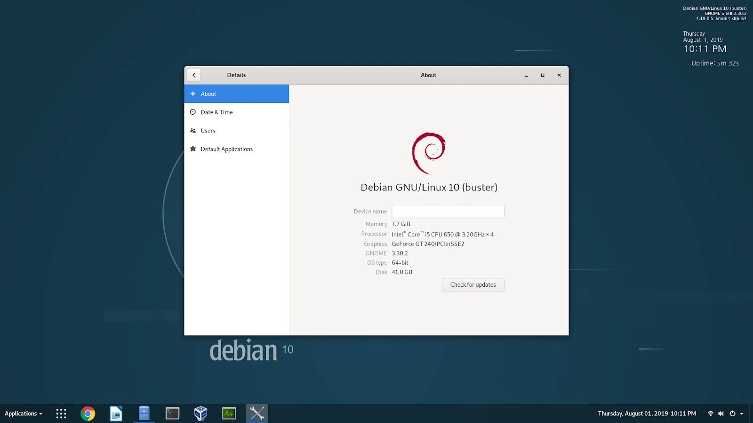This screenshot has width=753, height=423.
Task: Open Date & Time settings
Action: tap(236, 112)
